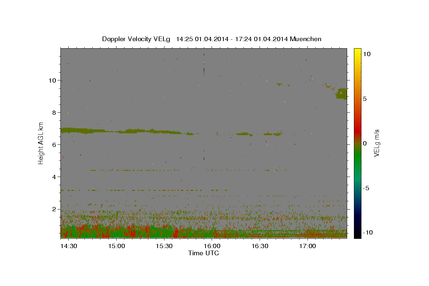
Task: Click the 16:30 time axis label
Action: [260, 246]
